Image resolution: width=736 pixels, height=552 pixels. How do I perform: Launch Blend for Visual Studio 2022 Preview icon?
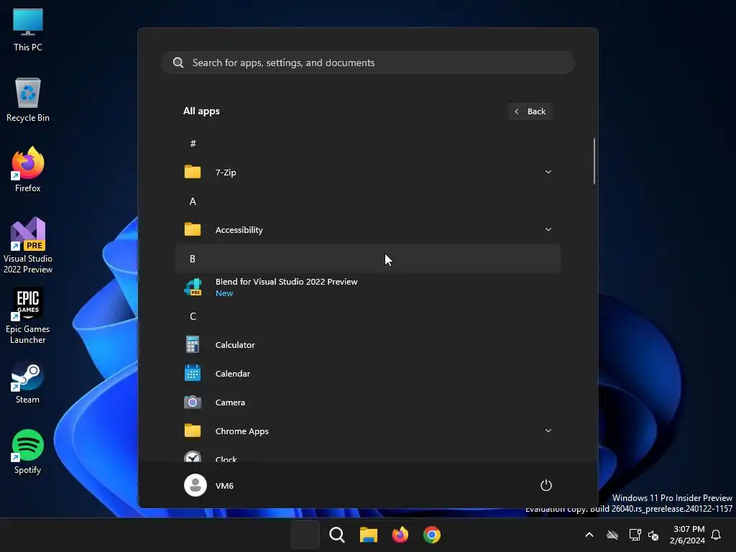point(193,287)
